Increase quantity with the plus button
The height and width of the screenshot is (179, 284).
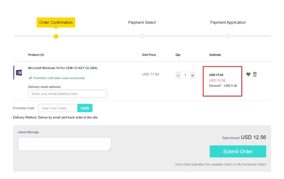pos(192,75)
